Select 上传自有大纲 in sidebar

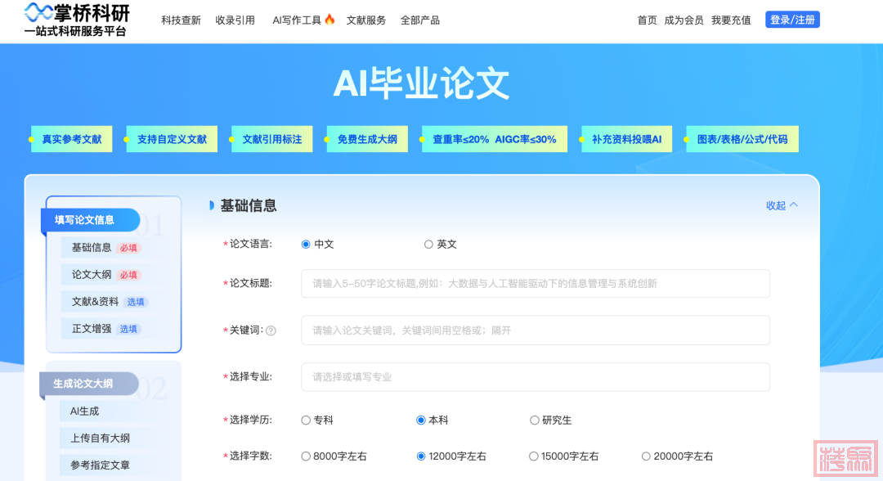(x=100, y=438)
